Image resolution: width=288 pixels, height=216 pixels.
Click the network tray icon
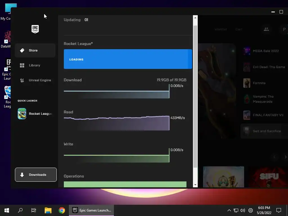pos(236,210)
